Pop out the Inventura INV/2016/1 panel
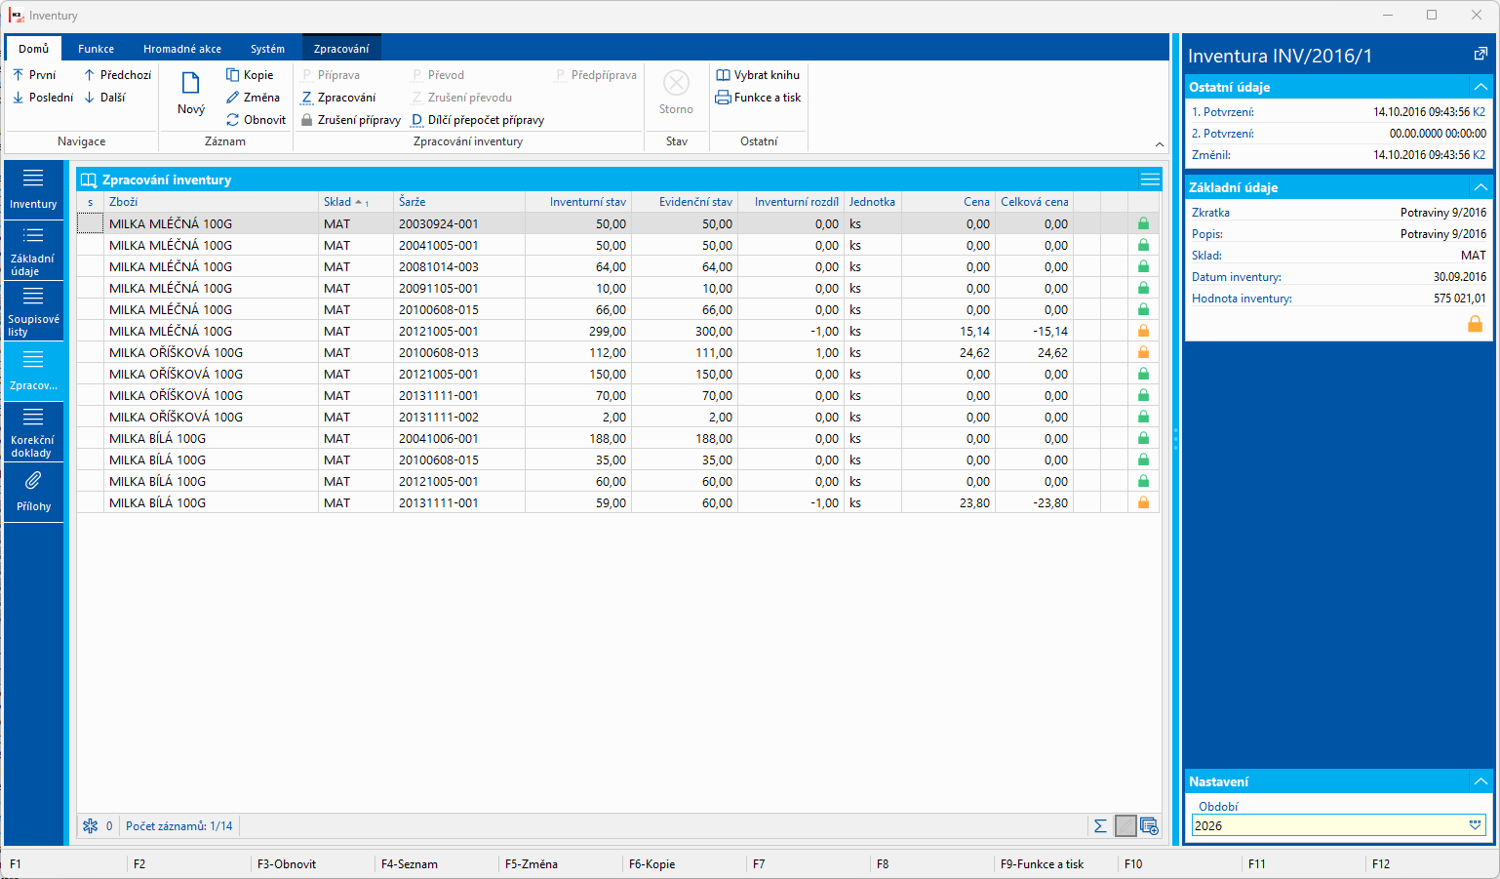 click(1480, 55)
